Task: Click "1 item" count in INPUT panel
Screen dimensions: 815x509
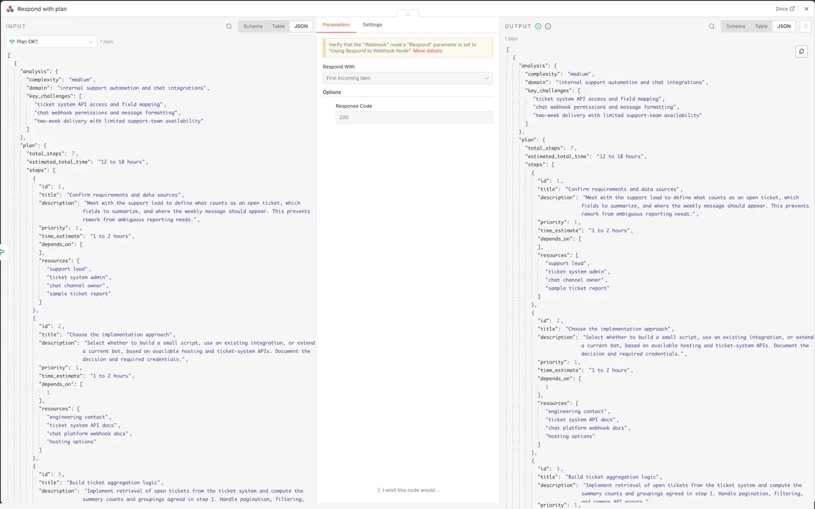Action: coord(106,42)
